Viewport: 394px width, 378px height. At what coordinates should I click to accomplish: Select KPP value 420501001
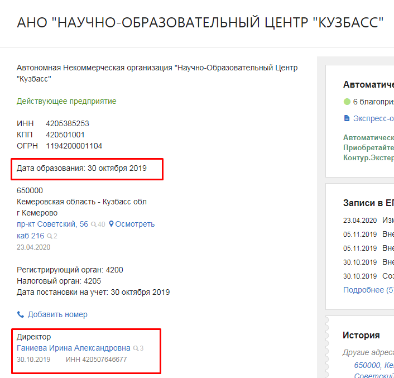click(65, 135)
